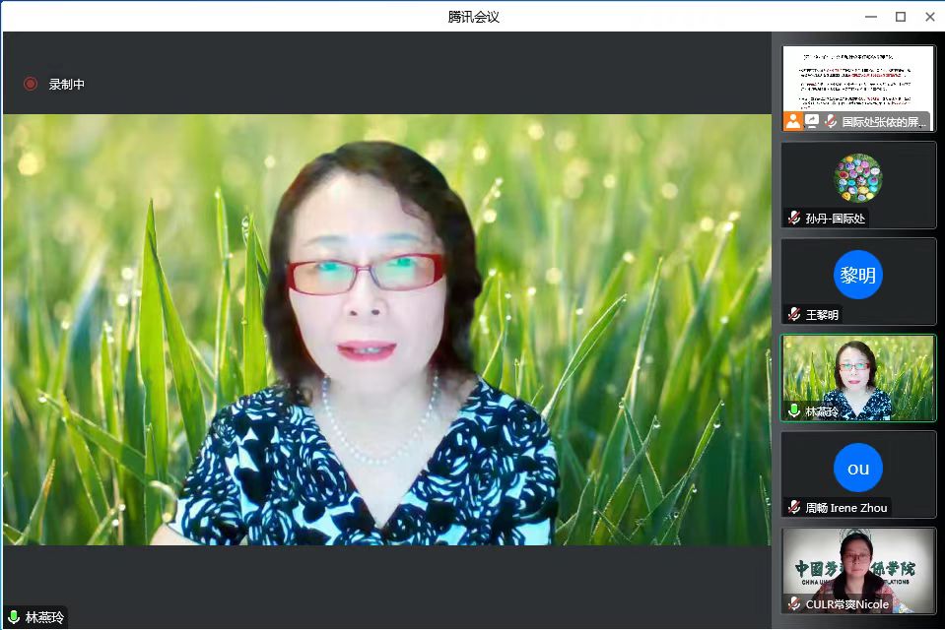Click muted mic icon beside 王黎明
This screenshot has height=630, width=945.
pyautogui.click(x=793, y=314)
